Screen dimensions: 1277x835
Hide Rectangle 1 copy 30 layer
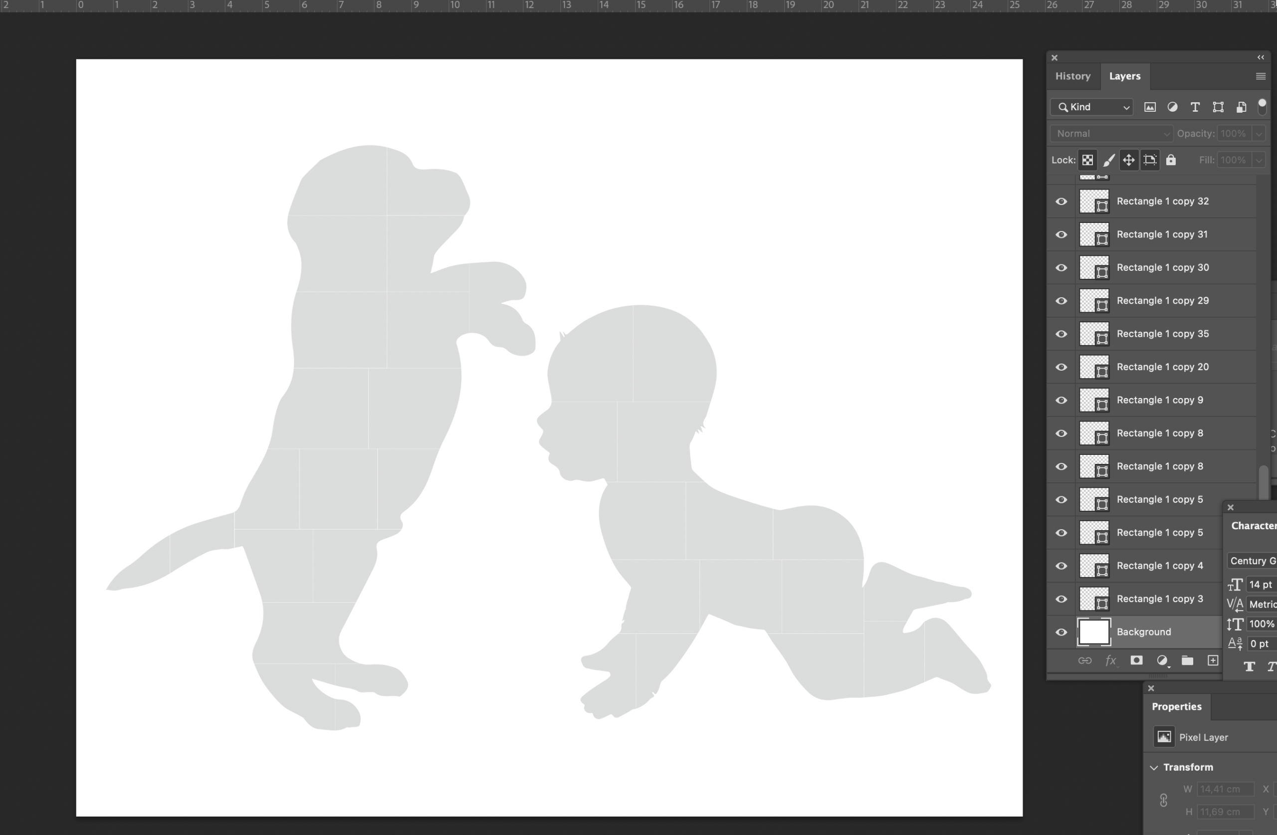point(1062,268)
